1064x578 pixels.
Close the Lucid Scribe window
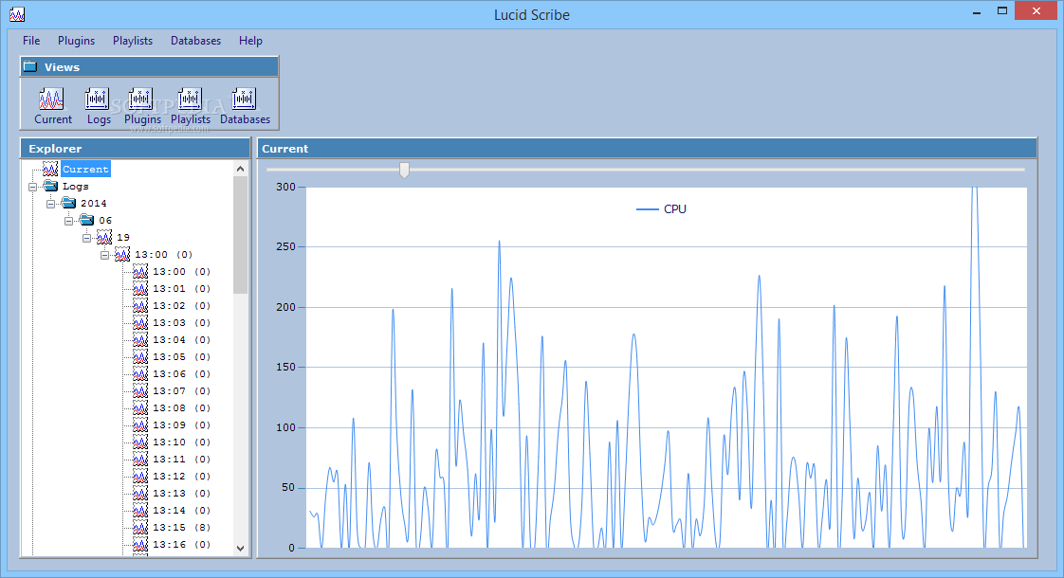point(1036,10)
